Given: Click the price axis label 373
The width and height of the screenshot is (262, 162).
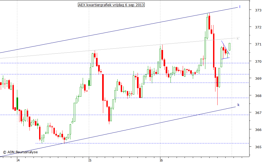Looking at the screenshot, I should click(258, 10).
